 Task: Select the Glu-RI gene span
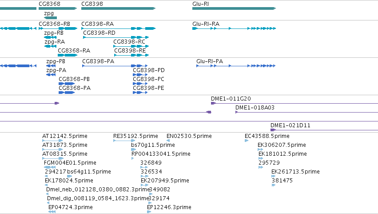(x=234, y=8)
